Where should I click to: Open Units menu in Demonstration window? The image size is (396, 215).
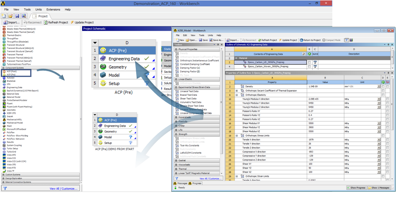coord(39,9)
